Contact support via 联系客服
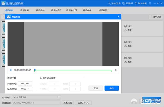Viewport: 164px width, 107px height. click(141, 3)
